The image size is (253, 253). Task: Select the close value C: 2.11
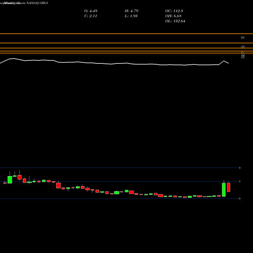91,16
